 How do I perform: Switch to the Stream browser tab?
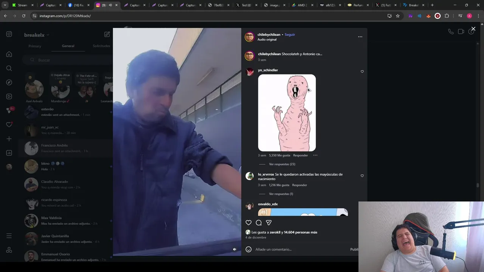pyautogui.click(x=22, y=5)
